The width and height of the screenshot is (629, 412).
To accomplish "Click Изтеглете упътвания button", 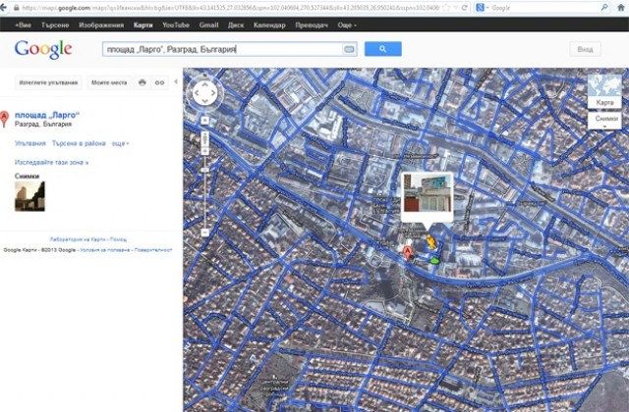I will [x=48, y=82].
